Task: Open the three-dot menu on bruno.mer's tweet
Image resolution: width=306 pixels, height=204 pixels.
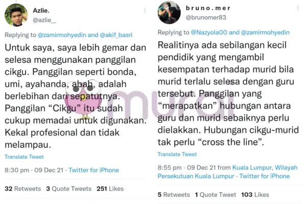Action: pos(298,8)
